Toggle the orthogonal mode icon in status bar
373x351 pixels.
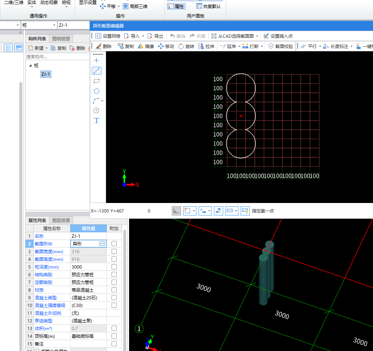coord(176,211)
